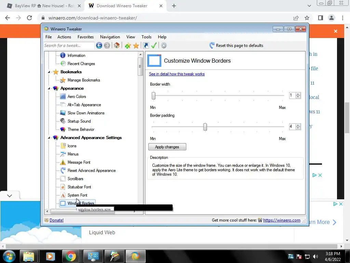This screenshot has height=263, width=350.
Task: Open 'See in detail how this tweak works' link
Action: pos(177,74)
